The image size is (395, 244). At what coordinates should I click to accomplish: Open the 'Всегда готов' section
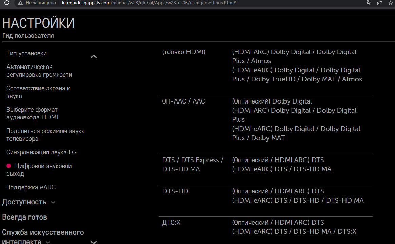pos(24,217)
